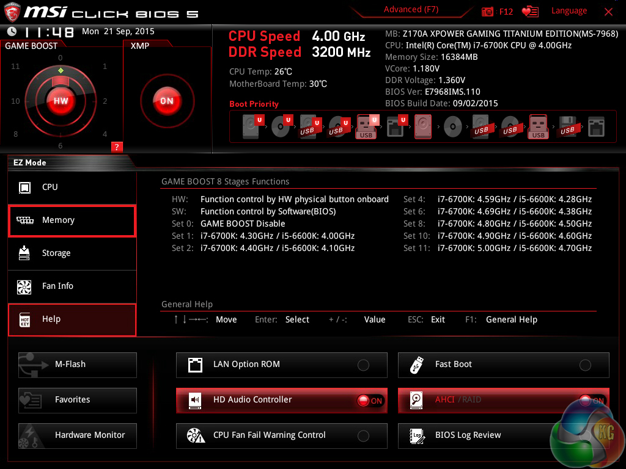Click the CPU Temp 26°C reading
The image size is (626, 469).
click(260, 72)
